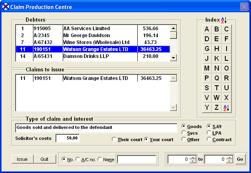Click the A-Z sort icon beside the Index heading
The width and height of the screenshot is (251, 173).
pos(224,20)
